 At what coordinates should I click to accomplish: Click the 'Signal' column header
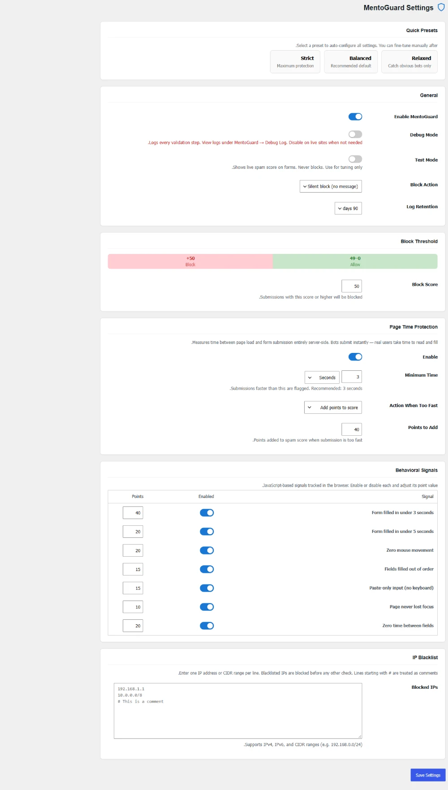click(427, 497)
